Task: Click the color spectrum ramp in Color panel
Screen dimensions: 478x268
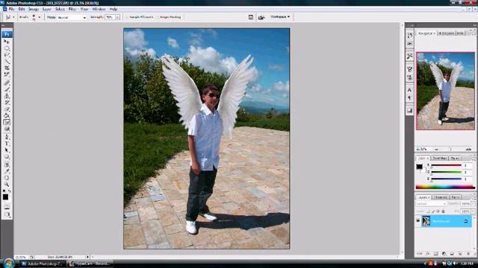Action: point(445,187)
